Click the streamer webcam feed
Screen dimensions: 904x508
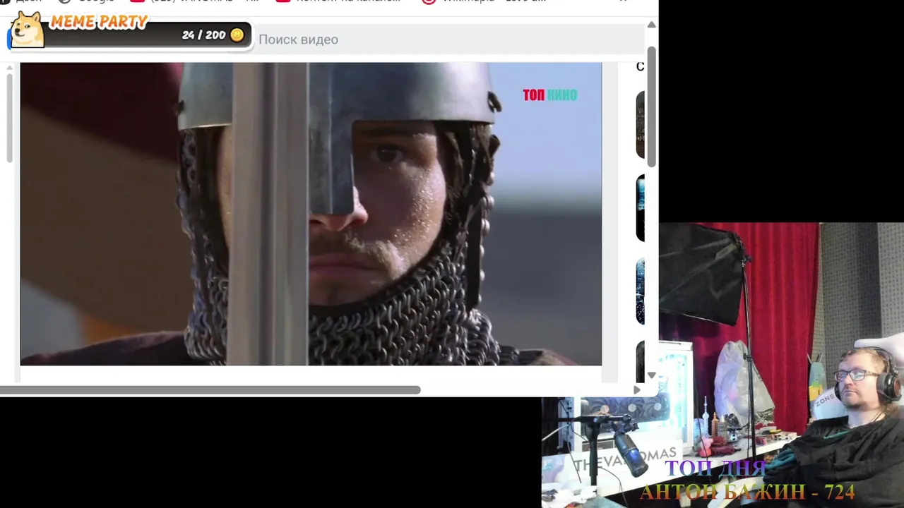click(x=722, y=365)
